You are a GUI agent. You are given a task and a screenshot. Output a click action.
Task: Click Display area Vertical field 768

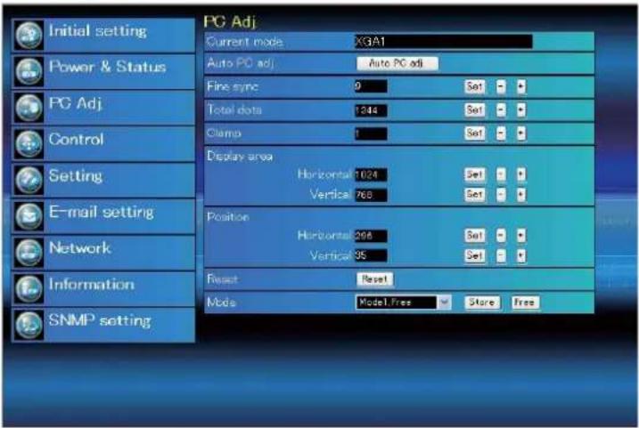(x=371, y=195)
